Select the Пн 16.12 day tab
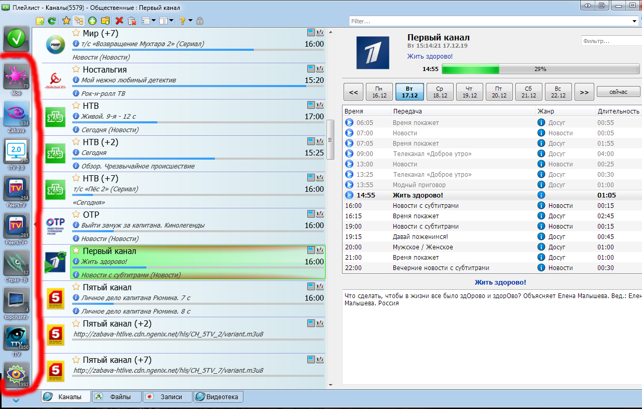The image size is (642, 409). [x=379, y=92]
